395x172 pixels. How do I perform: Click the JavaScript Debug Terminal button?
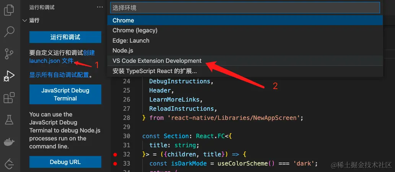pos(65,94)
